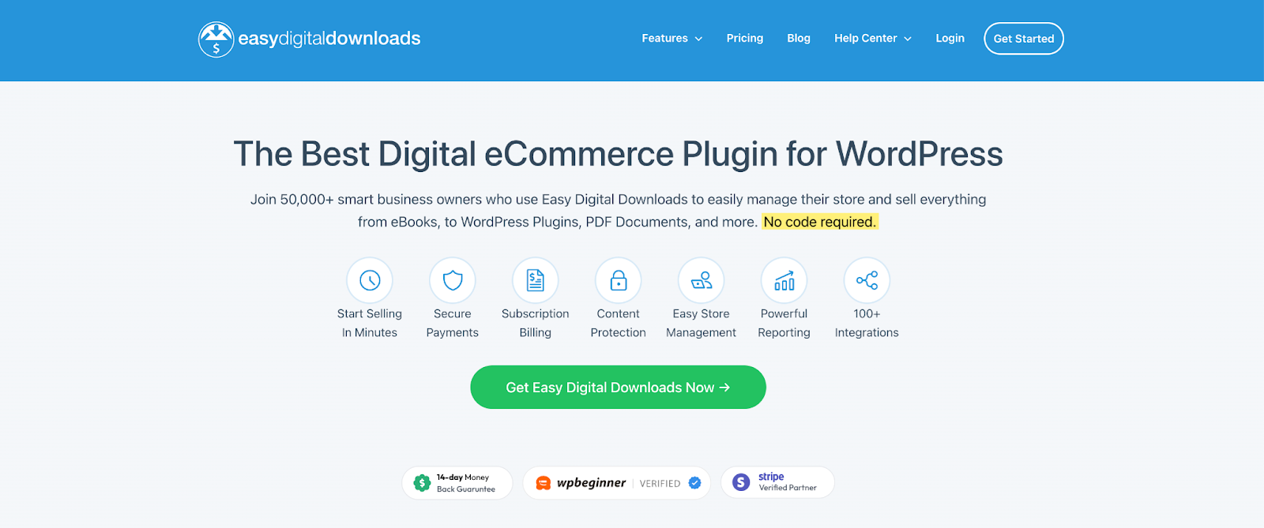The width and height of the screenshot is (1264, 528).
Task: Click the easydigitaldownloads wordmark text
Action: (x=329, y=39)
